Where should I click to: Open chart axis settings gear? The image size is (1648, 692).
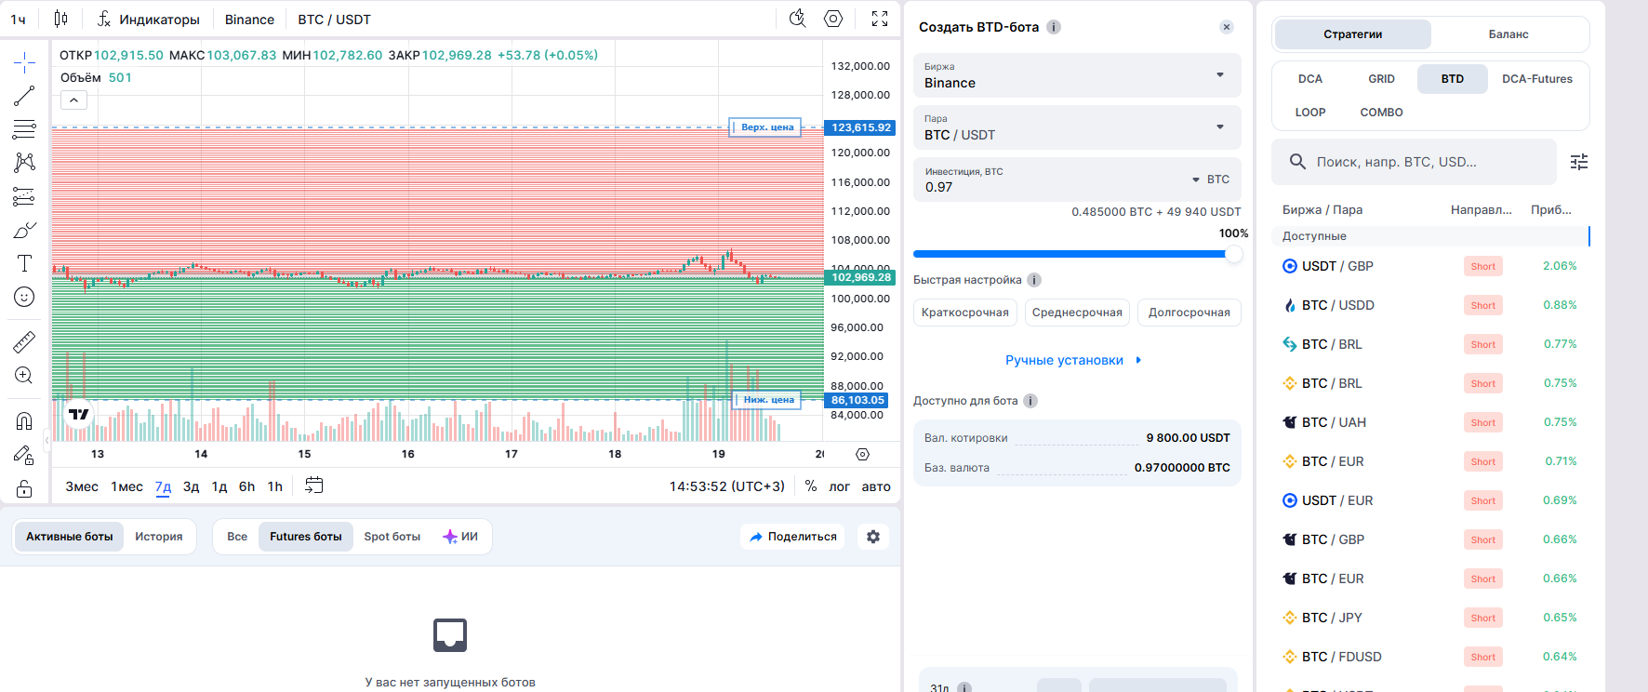(x=862, y=454)
